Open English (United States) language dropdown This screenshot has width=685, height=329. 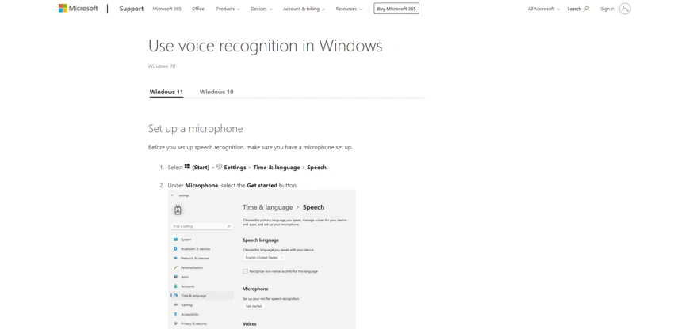tap(264, 258)
